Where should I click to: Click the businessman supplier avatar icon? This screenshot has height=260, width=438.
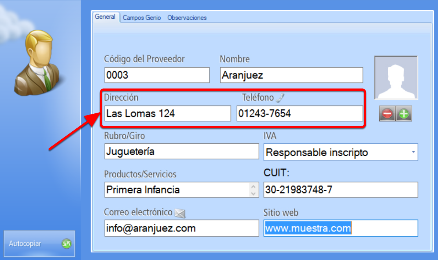point(38,63)
